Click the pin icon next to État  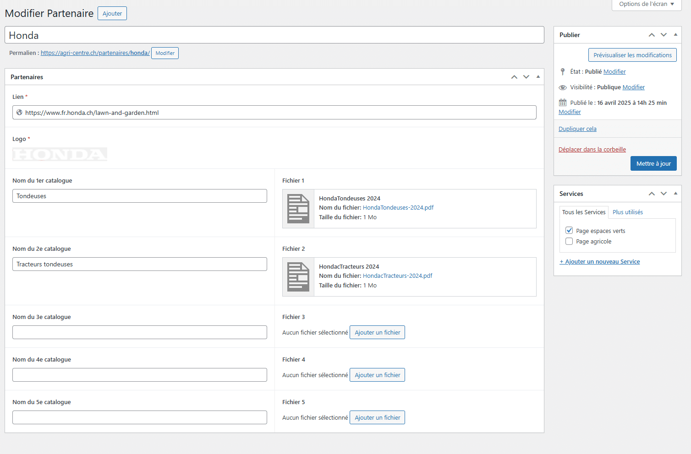(x=563, y=72)
